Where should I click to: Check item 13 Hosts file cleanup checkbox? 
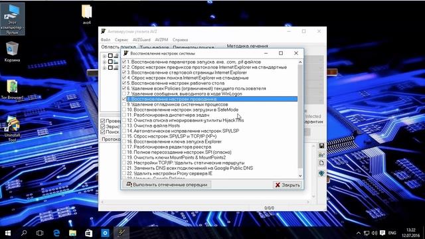click(124, 125)
